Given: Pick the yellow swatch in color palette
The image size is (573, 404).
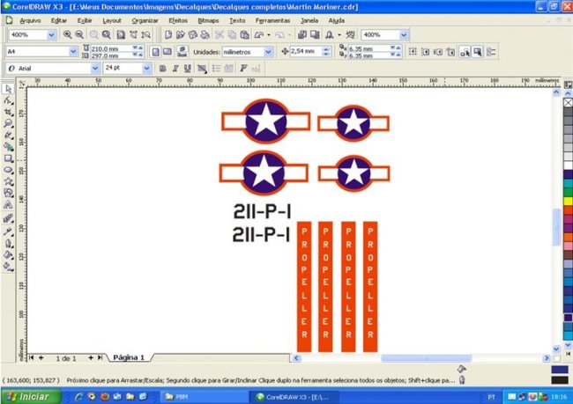Looking at the screenshot, I should coord(567,201).
